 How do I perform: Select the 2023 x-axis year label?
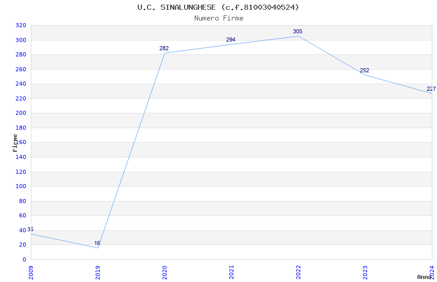pos(365,272)
